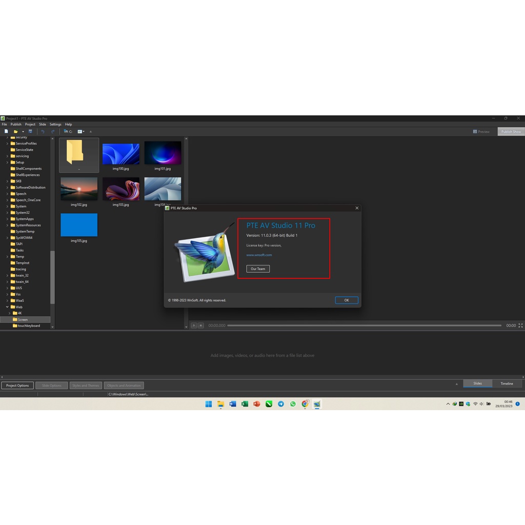Open File Explorer from the taskbar

click(220, 404)
